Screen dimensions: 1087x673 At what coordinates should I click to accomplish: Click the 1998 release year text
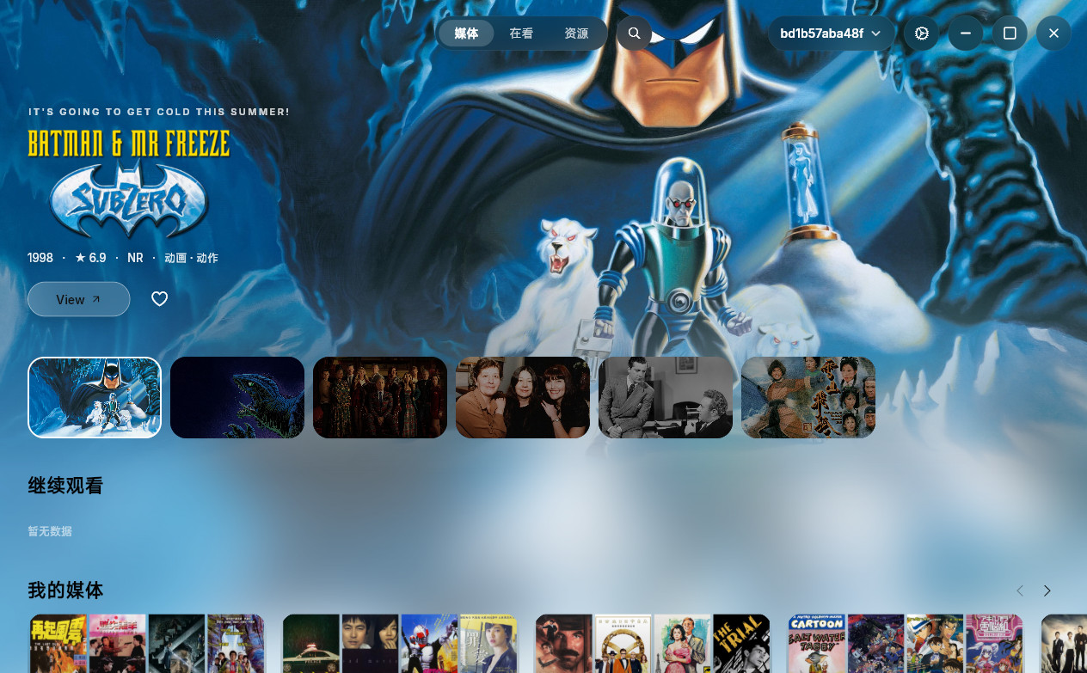point(40,258)
